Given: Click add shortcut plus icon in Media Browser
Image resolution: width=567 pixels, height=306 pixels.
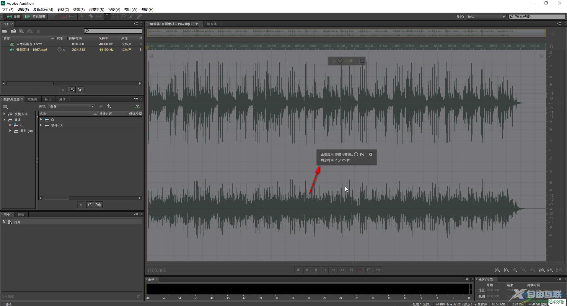Looking at the screenshot, I should pyautogui.click(x=109, y=106).
